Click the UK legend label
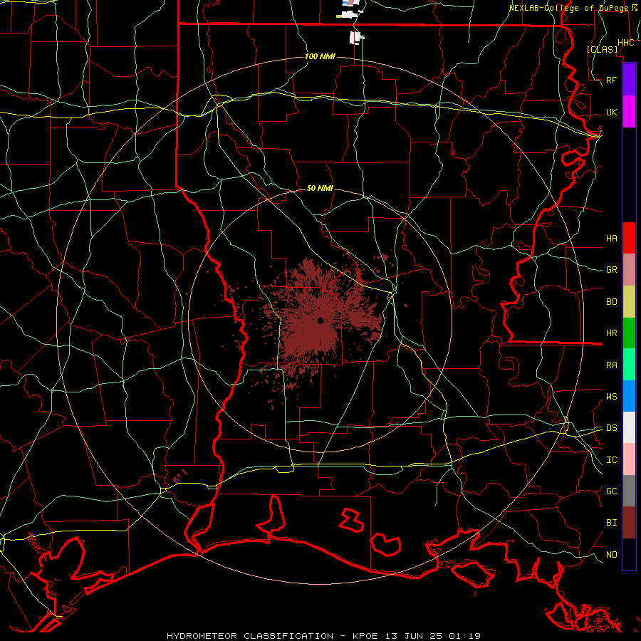 [612, 112]
